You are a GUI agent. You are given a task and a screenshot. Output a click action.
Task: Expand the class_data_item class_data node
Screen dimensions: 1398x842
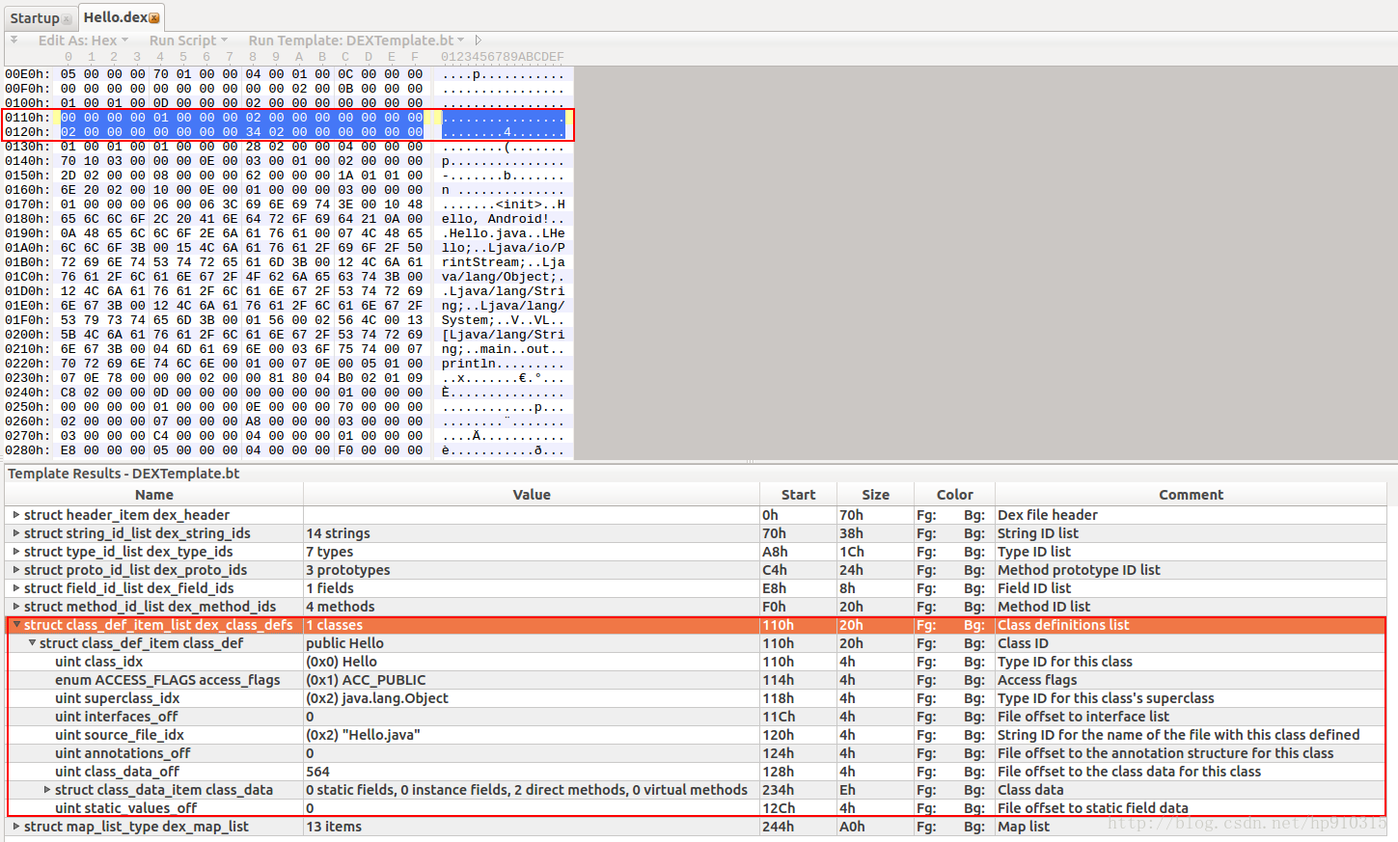[x=47, y=790]
